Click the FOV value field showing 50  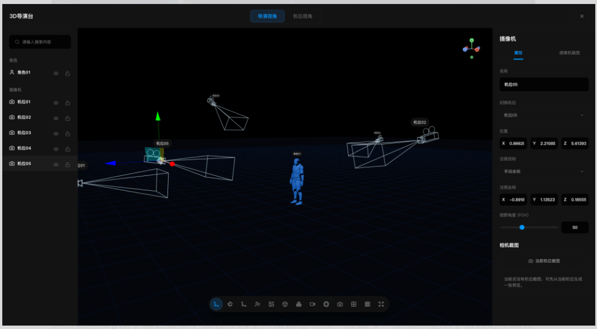[575, 227]
